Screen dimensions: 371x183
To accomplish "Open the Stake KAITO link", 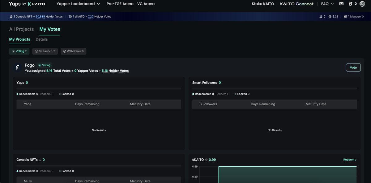I will [263, 4].
